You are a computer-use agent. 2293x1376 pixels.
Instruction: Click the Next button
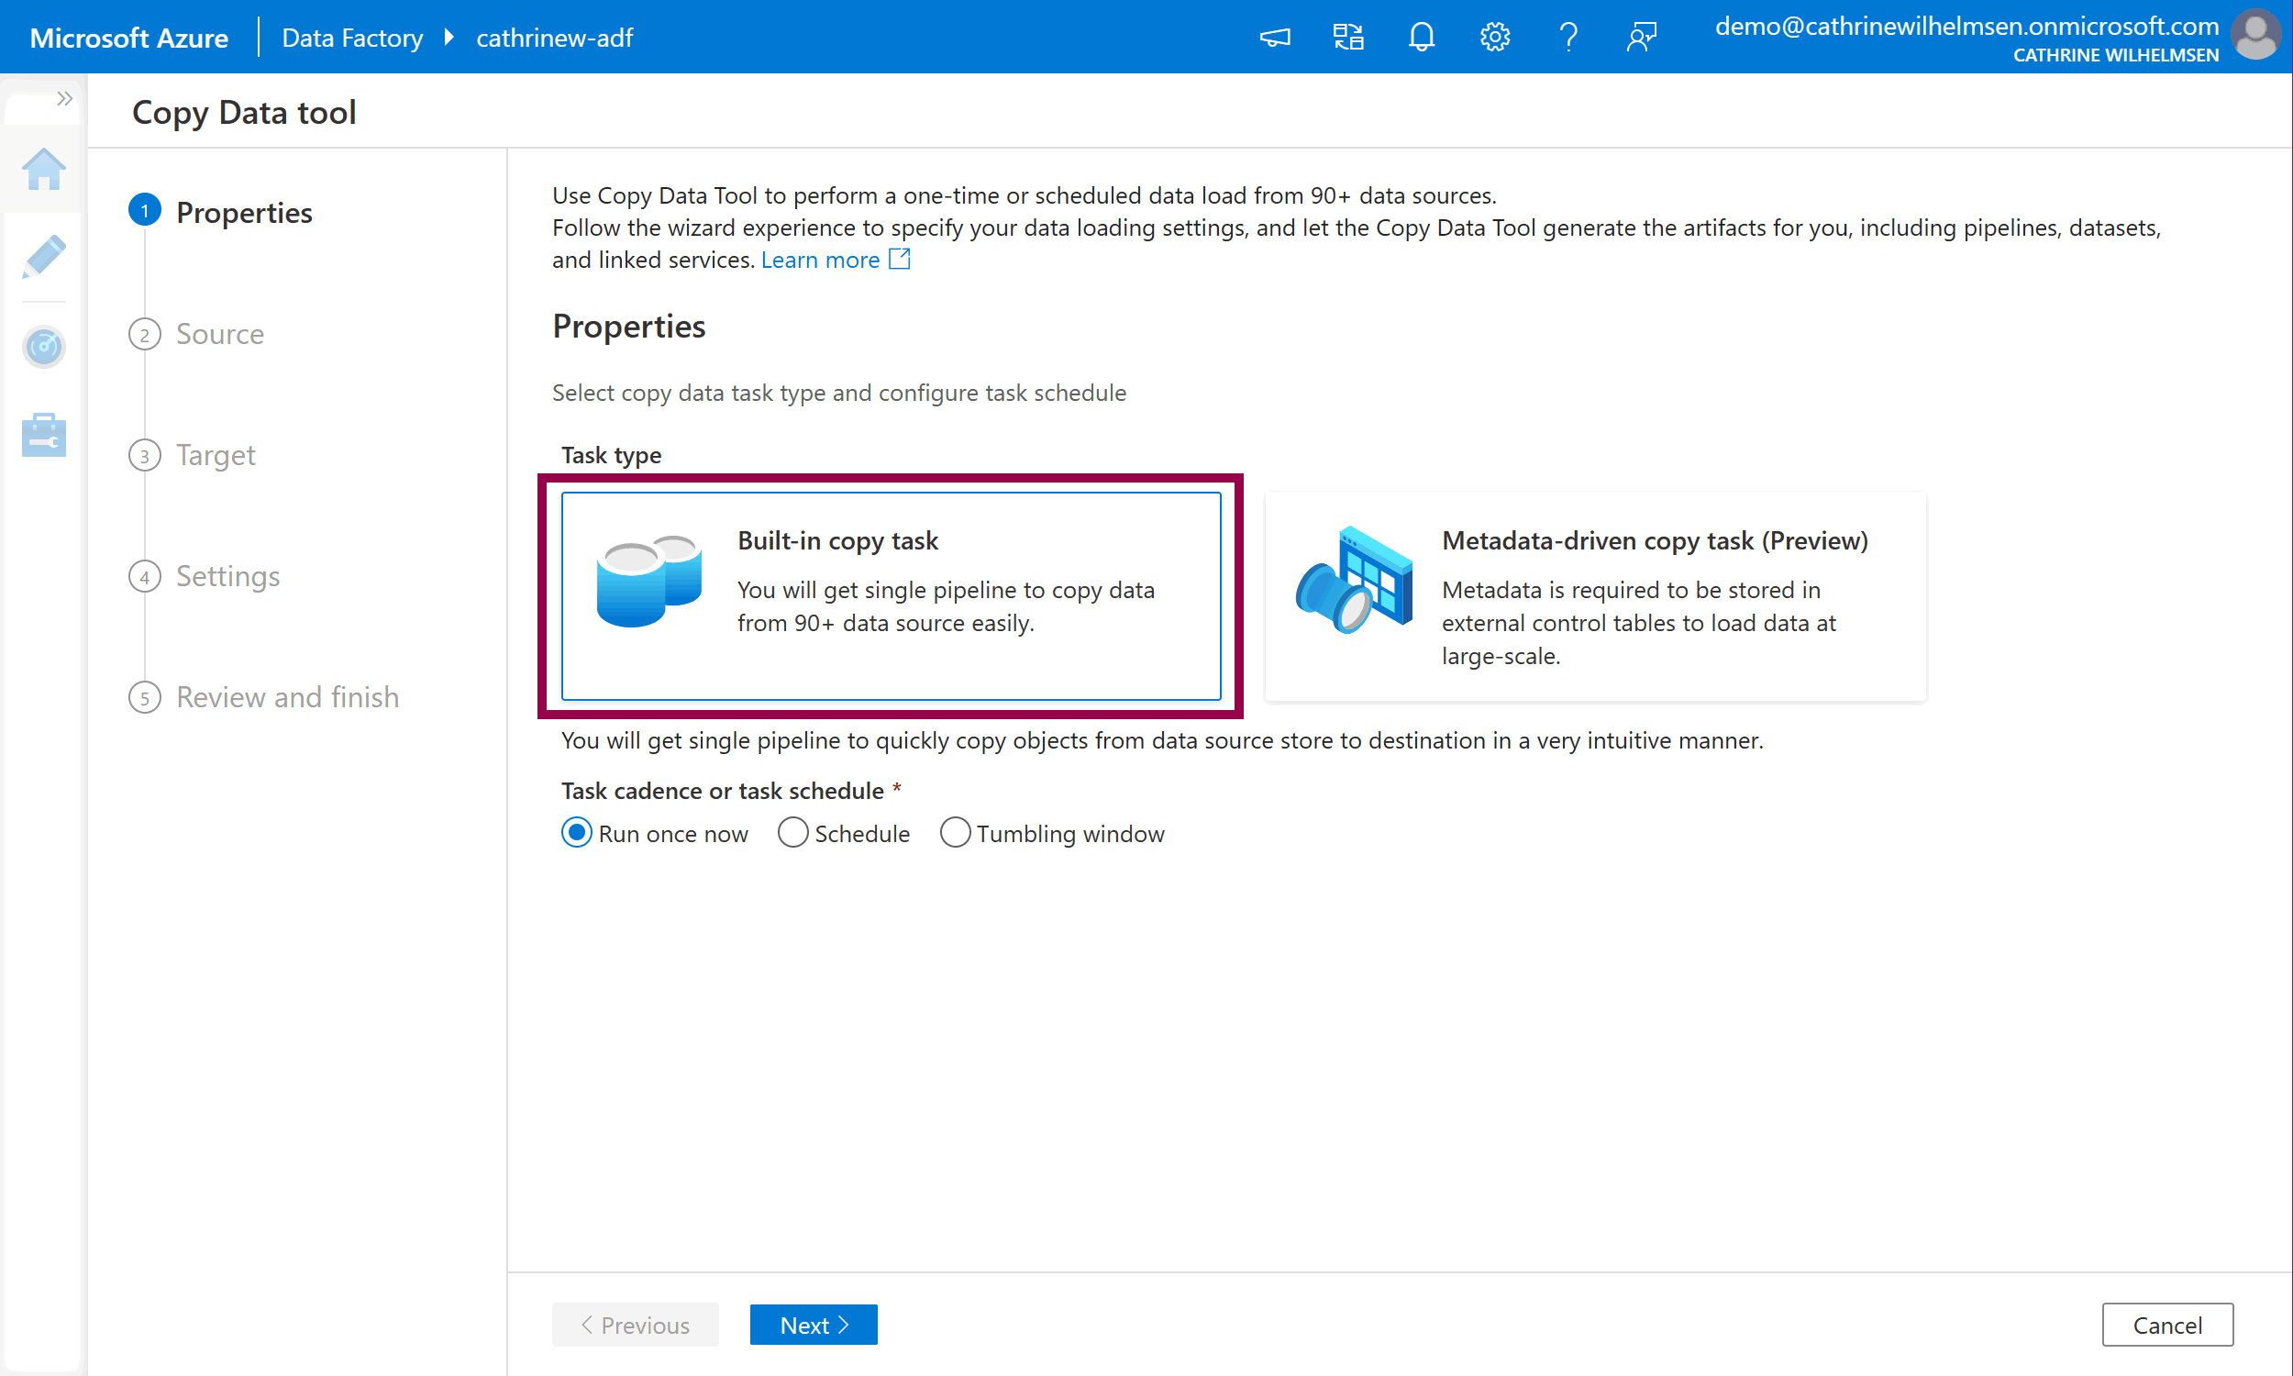[813, 1324]
